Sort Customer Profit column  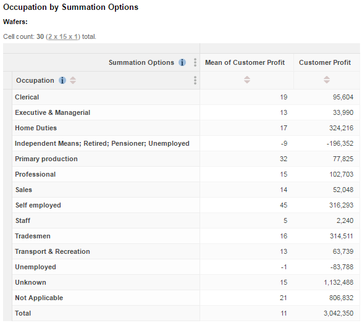[x=327, y=80]
